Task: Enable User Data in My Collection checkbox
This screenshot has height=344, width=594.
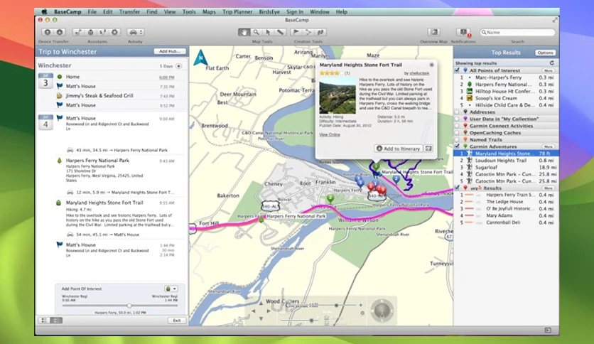Action: 458,119
